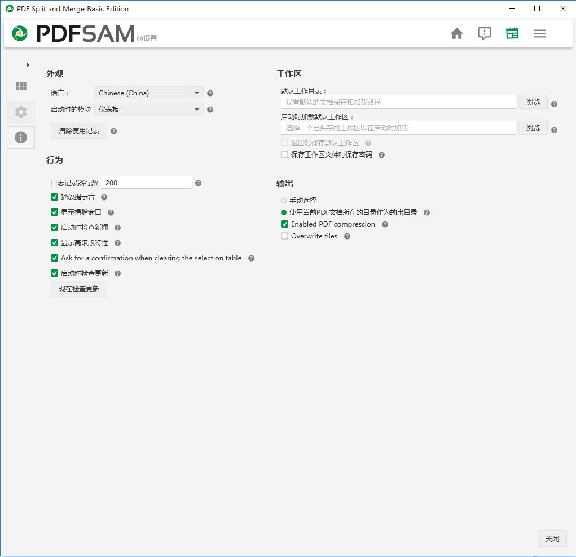Show help for 日志记录器行数

coord(199,183)
